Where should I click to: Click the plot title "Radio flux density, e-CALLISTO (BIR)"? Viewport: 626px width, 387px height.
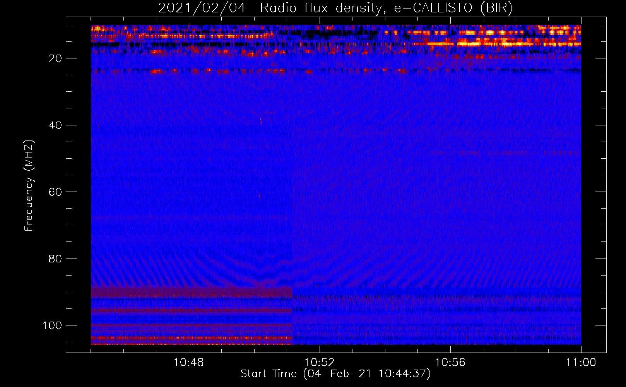coord(387,8)
